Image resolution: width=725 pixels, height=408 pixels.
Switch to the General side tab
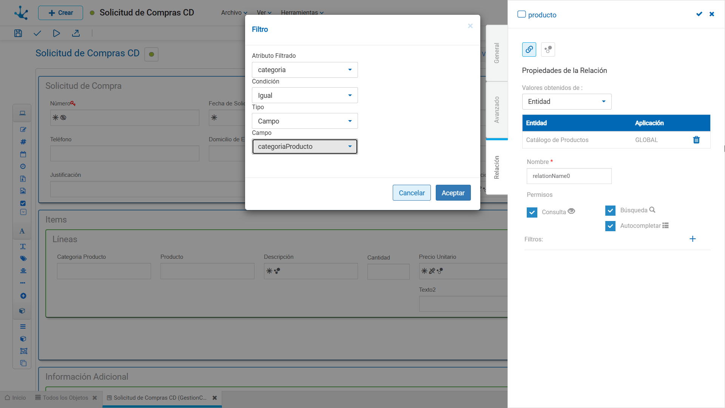point(497,53)
